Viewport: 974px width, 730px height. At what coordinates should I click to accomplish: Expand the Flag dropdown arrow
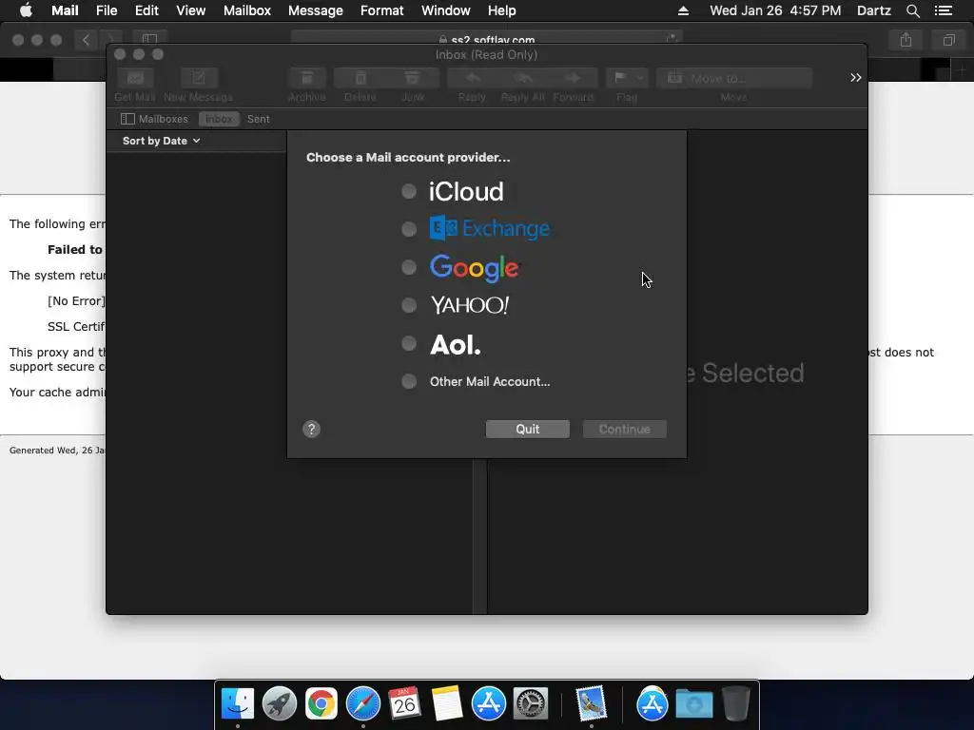pos(640,78)
